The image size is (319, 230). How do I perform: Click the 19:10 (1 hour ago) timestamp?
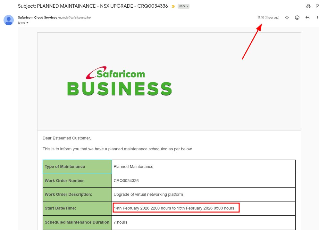coord(268,18)
